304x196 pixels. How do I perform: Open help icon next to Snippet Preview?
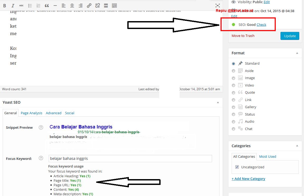[41, 127]
